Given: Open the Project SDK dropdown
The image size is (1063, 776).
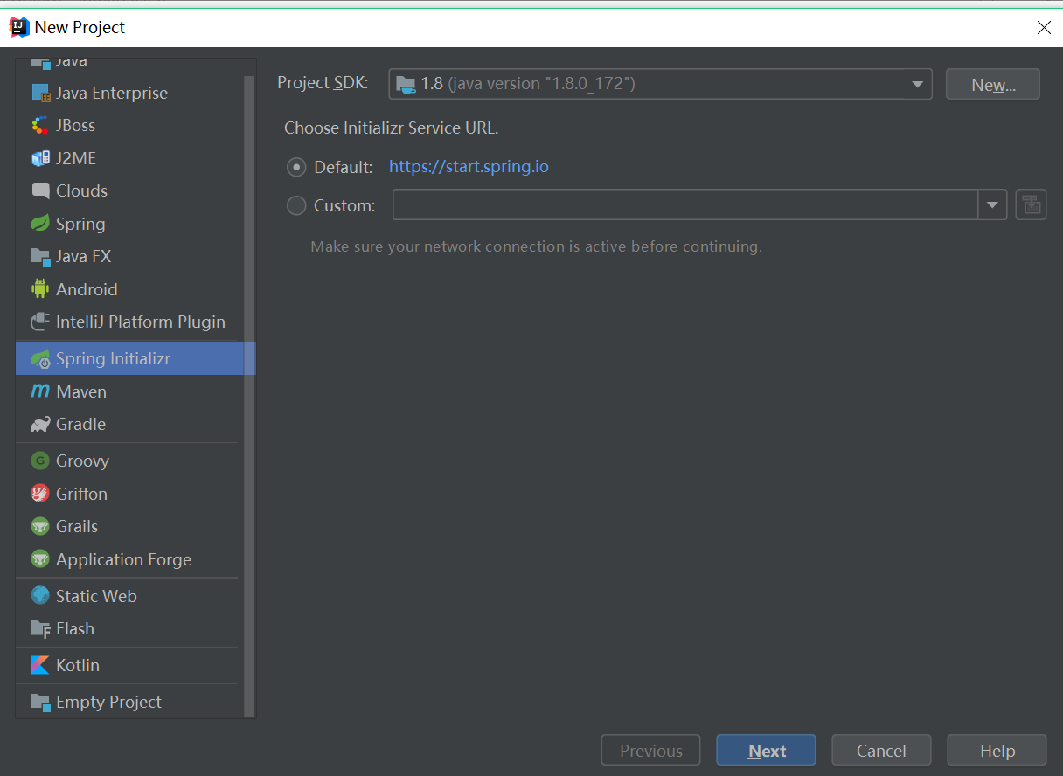Looking at the screenshot, I should click(x=660, y=84).
